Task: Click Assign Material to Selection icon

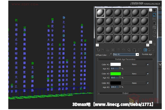Action: (107, 50)
